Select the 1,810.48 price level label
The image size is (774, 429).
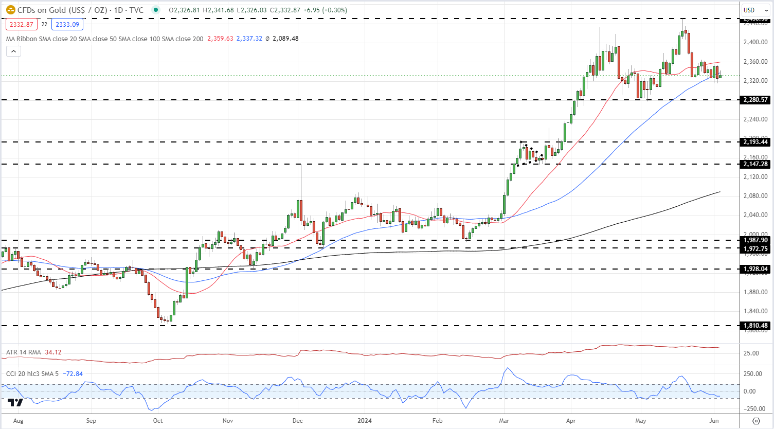755,326
